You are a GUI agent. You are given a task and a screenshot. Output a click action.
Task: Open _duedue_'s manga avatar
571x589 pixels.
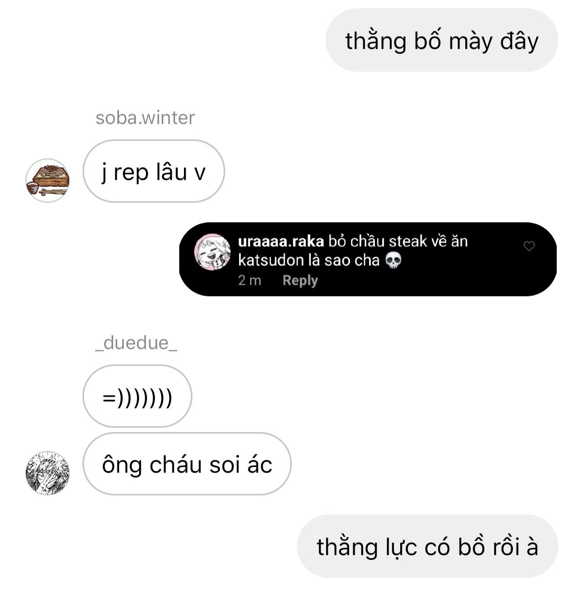coord(48,473)
